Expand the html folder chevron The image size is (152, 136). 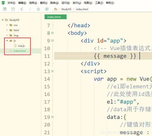point(7,30)
